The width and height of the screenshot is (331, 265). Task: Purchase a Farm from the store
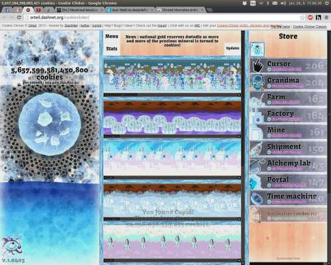click(x=289, y=99)
